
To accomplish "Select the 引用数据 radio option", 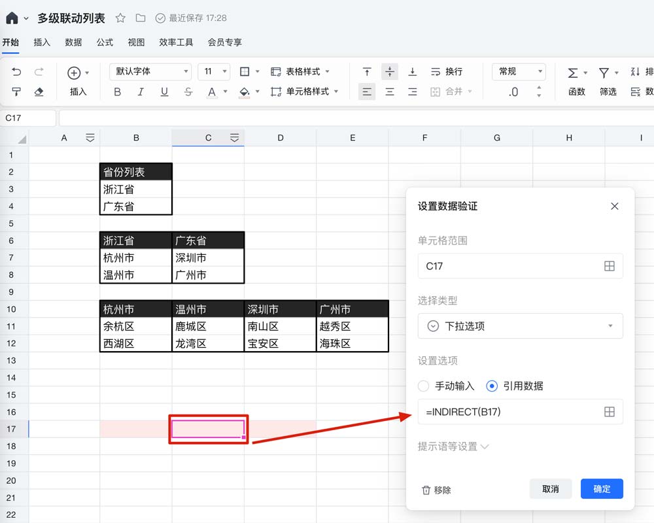I will coord(492,386).
